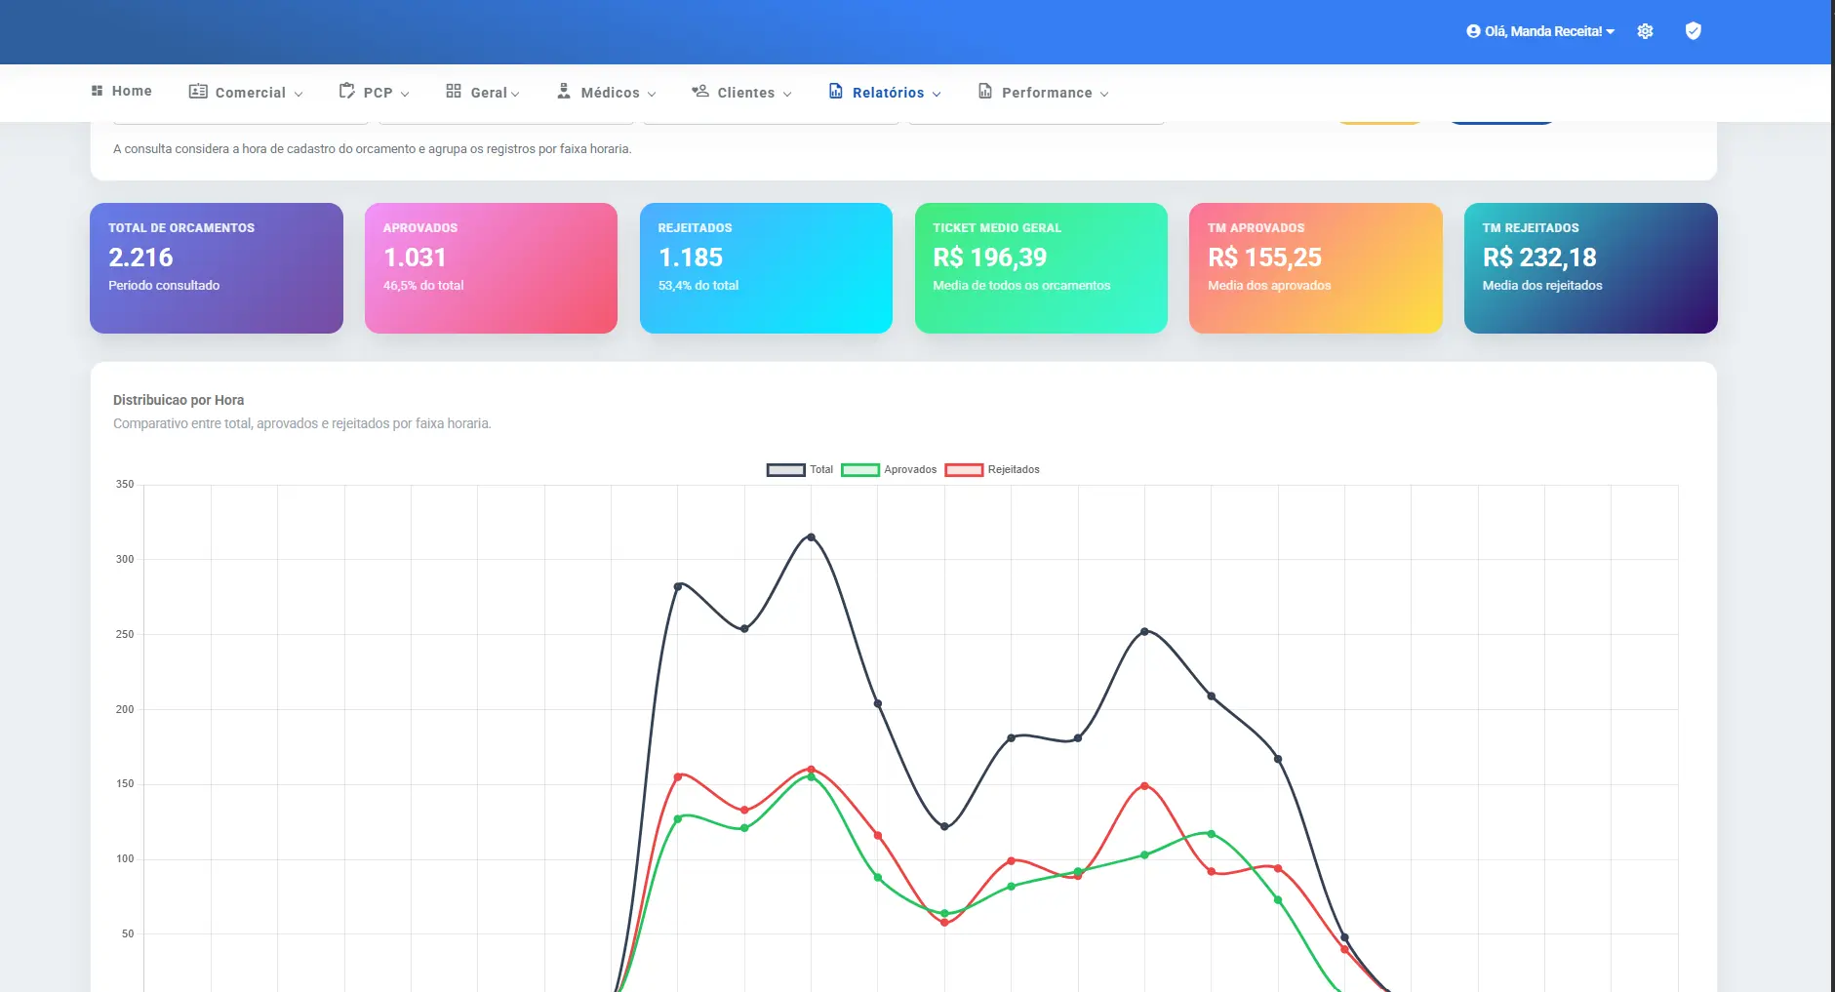Click the value 2.216
The height and width of the screenshot is (992, 1835).
point(140,258)
